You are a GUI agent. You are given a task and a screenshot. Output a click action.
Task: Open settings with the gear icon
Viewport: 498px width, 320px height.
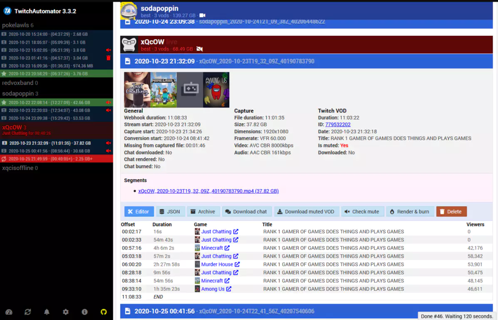[x=66, y=312]
